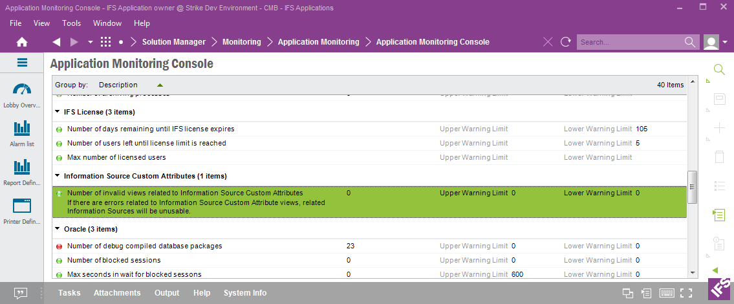This screenshot has width=734, height=304.
Task: Open the Output panel
Action: [x=167, y=293]
